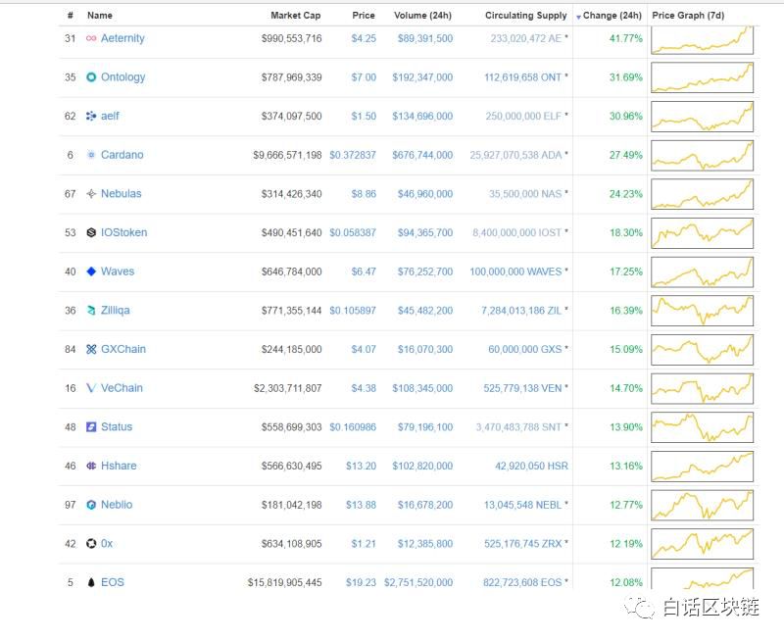Sort table by Price column header

[364, 16]
